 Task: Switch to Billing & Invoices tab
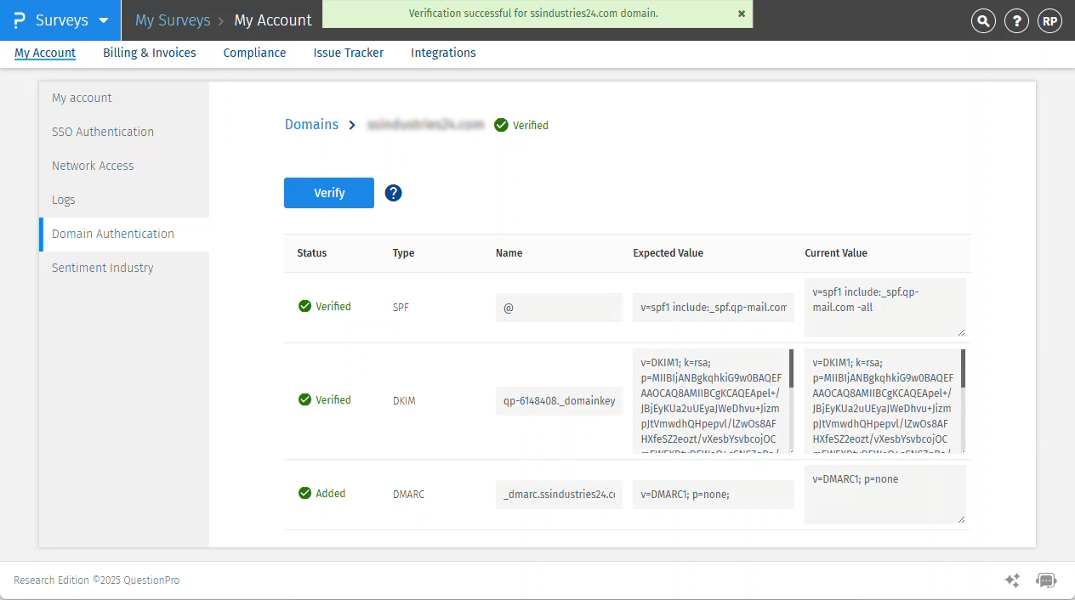coord(150,53)
